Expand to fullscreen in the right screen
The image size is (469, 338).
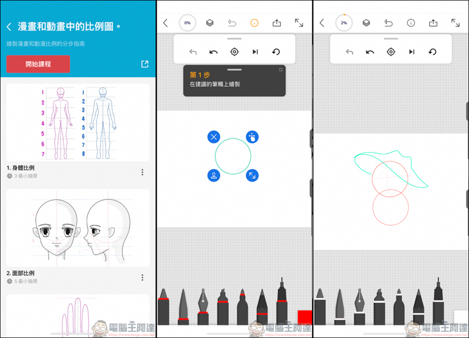click(x=455, y=23)
